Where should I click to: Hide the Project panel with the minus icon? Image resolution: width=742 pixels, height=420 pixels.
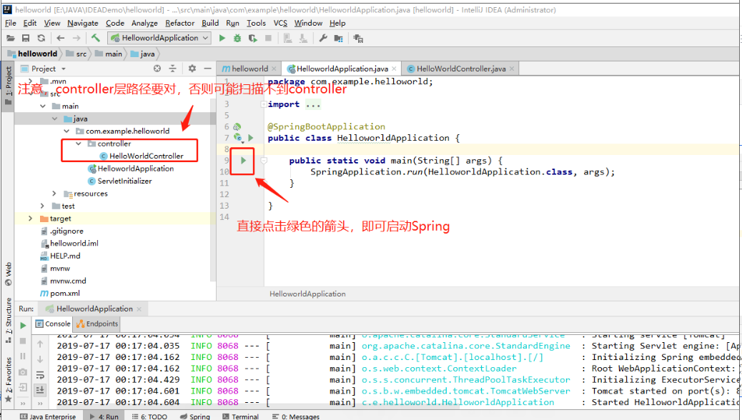[x=207, y=69]
